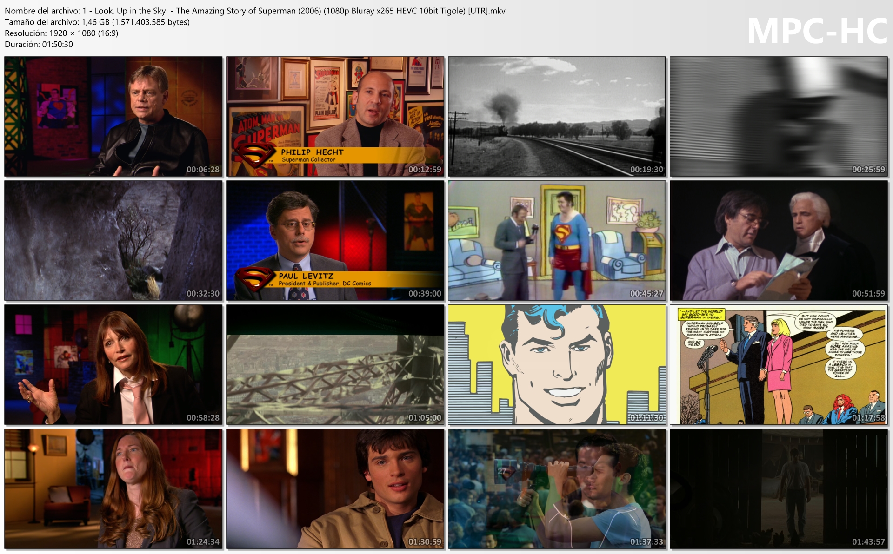The height and width of the screenshot is (554, 893).
Task: Click the comic book panel thumbnail at 01:17:58
Action: [779, 364]
